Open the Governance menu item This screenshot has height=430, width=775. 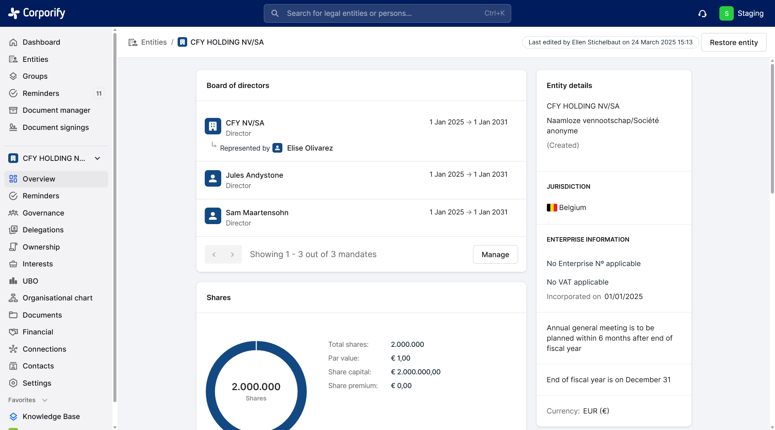point(43,213)
